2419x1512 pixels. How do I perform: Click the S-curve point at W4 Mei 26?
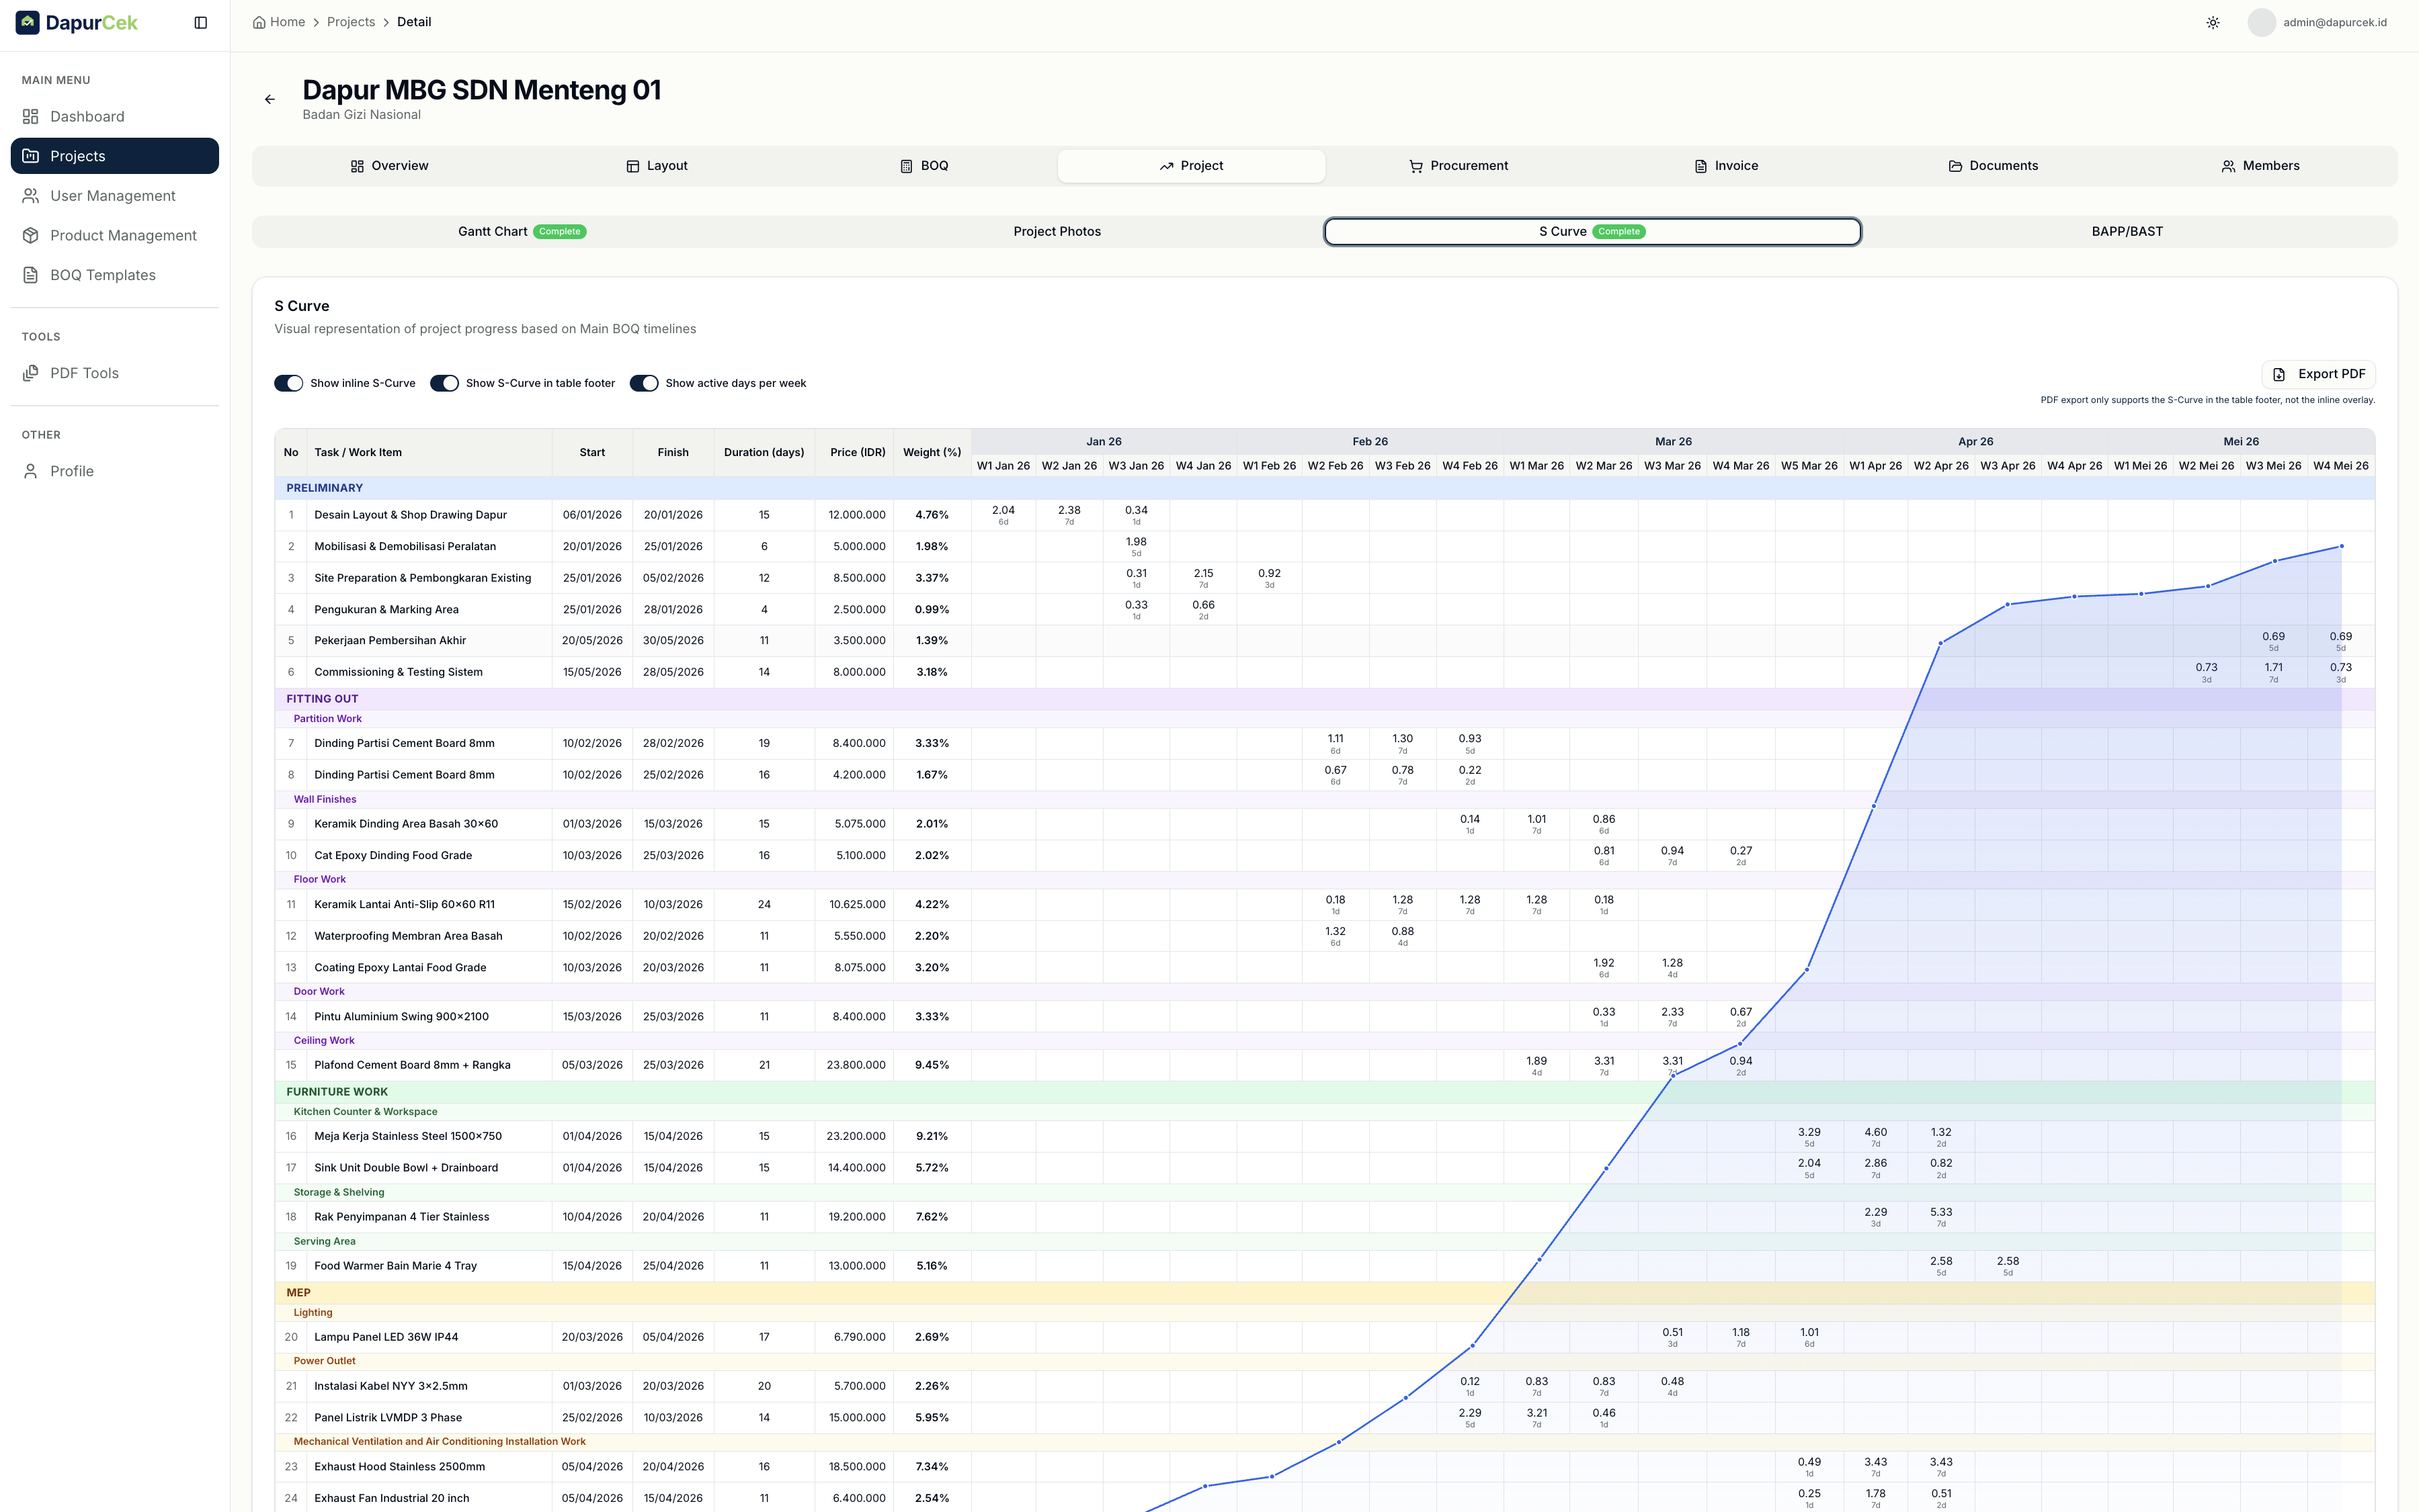(2341, 546)
